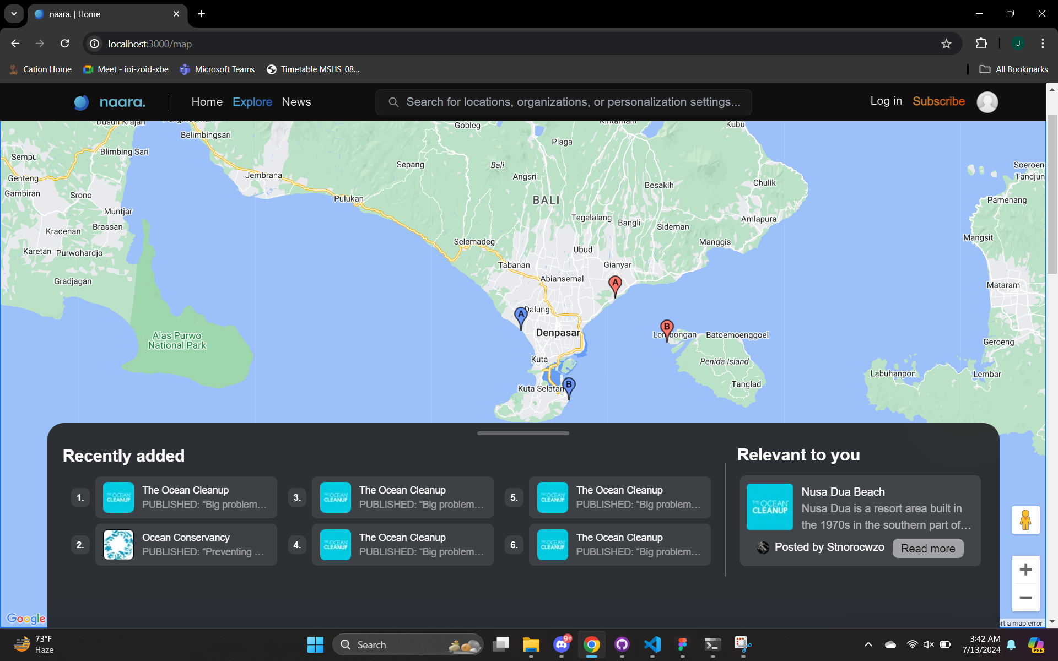
Task: Click the naara logo
Action: [110, 102]
